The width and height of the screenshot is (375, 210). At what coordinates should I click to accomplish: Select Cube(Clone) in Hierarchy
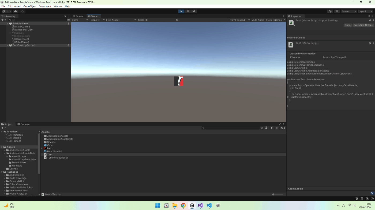(22, 42)
